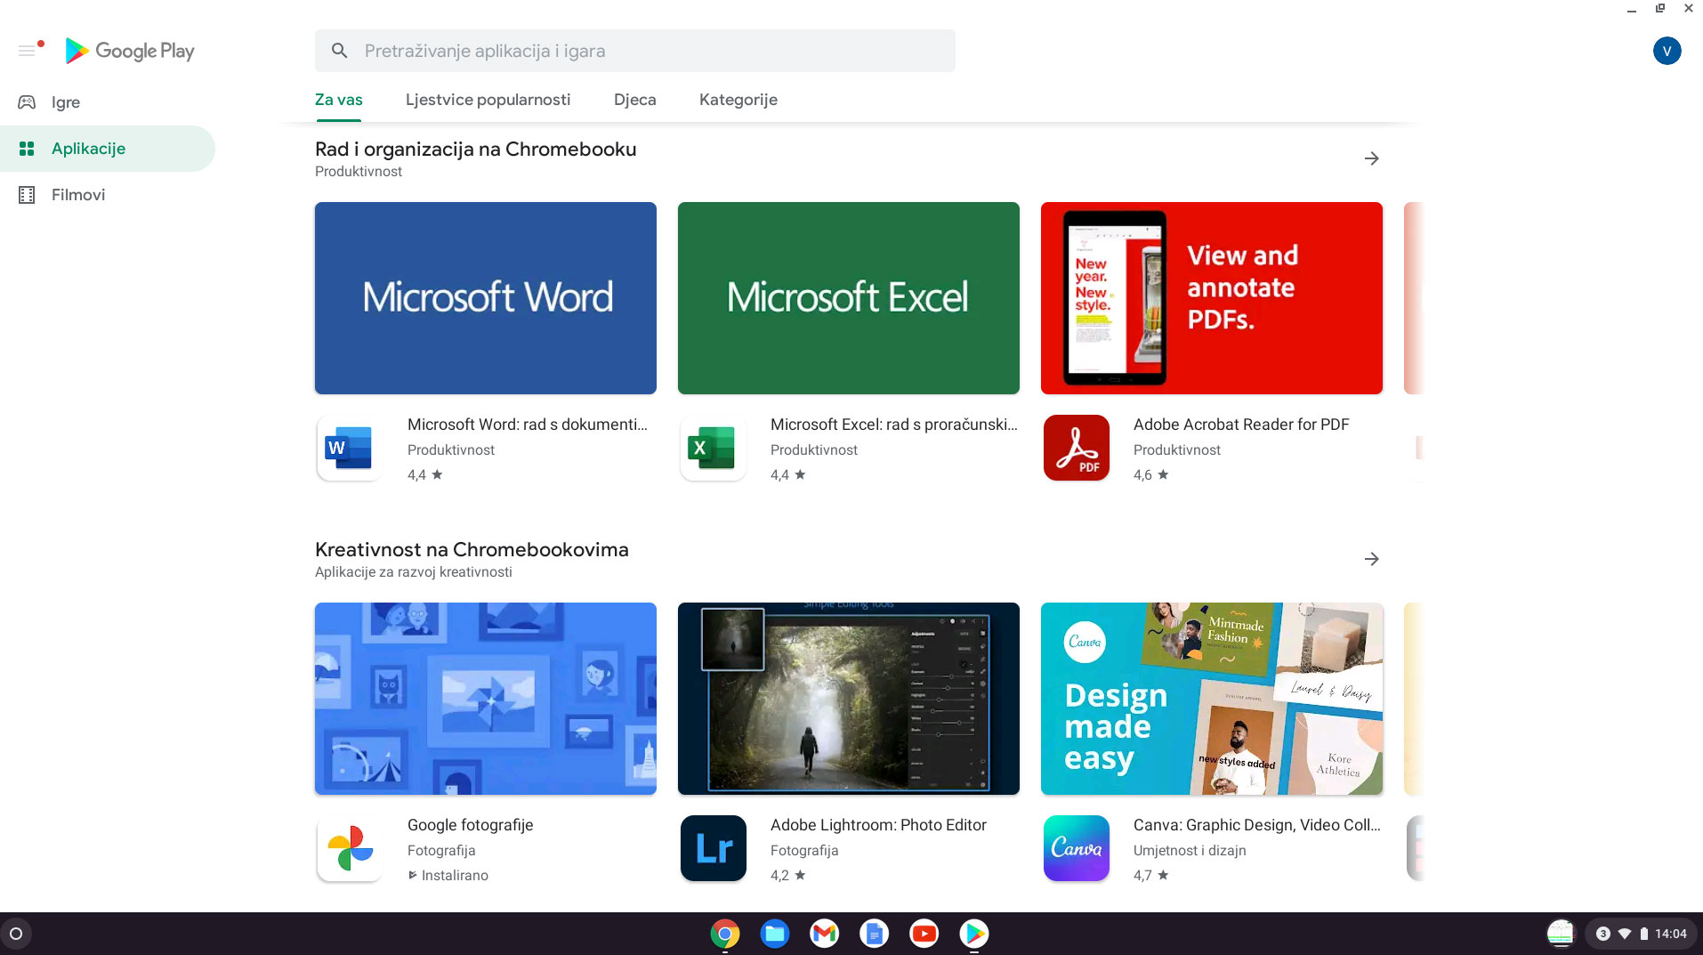The width and height of the screenshot is (1703, 955).
Task: Open the Canva Design made easy banner
Action: pyautogui.click(x=1212, y=699)
